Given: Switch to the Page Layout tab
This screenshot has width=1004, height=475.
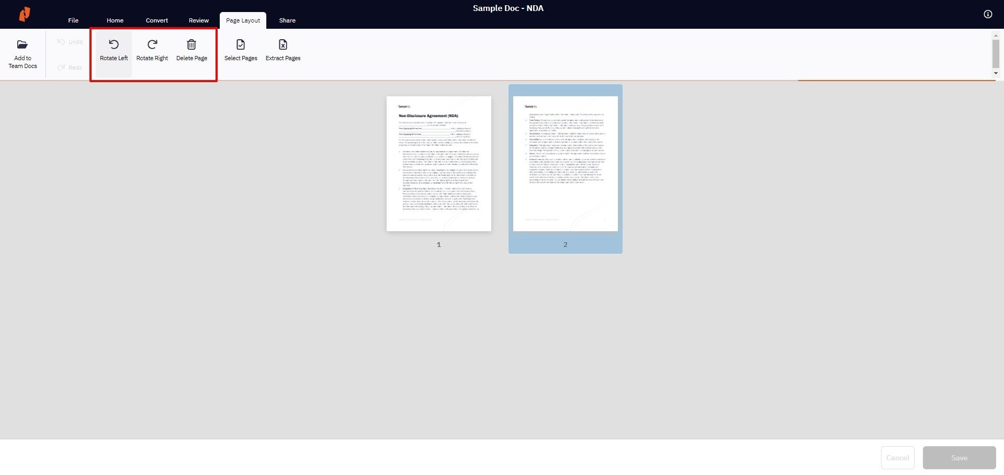Looking at the screenshot, I should 242,20.
